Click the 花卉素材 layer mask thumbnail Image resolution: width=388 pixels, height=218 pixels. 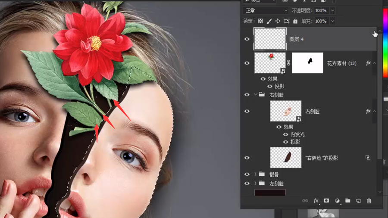coord(307,63)
